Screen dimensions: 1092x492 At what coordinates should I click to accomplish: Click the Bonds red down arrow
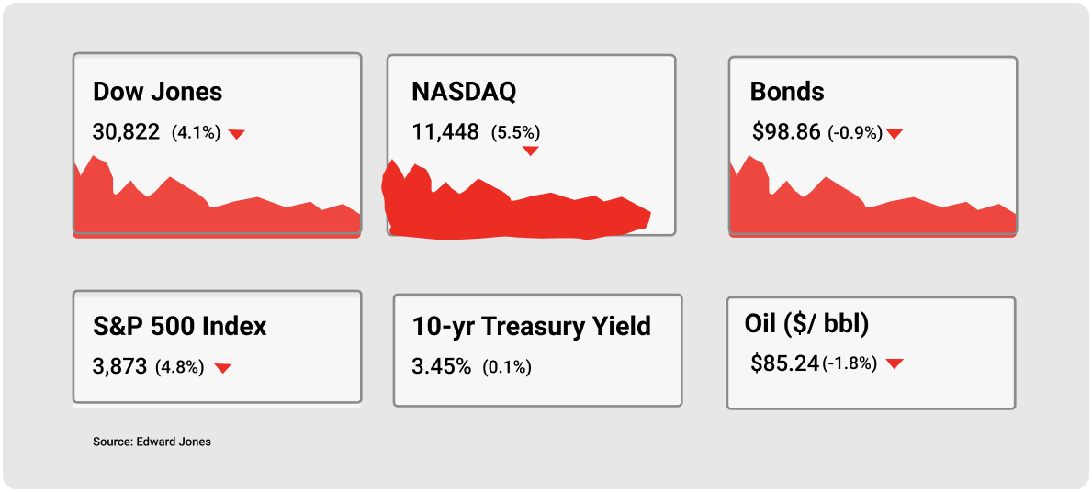(x=895, y=133)
